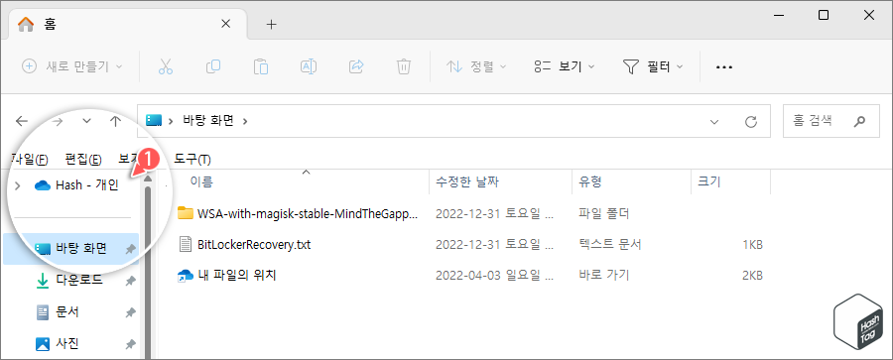The image size is (893, 360).
Task: Click the 홈 검색 search field
Action: (x=831, y=121)
